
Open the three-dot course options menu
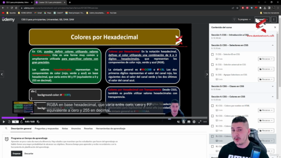[x=274, y=19]
